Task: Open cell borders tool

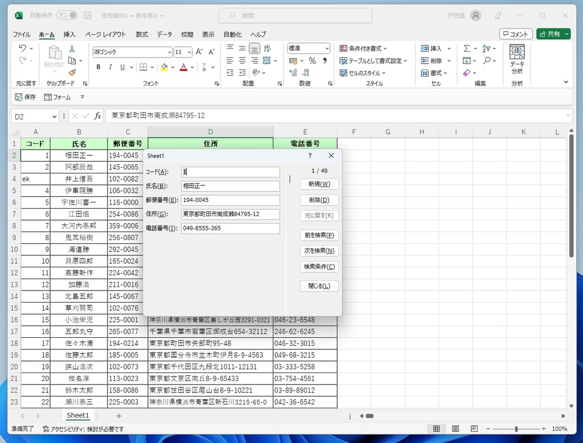Action: coord(143,67)
